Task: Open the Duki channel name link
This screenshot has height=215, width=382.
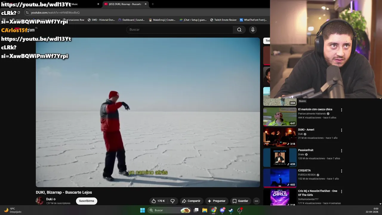Action: click(49, 199)
